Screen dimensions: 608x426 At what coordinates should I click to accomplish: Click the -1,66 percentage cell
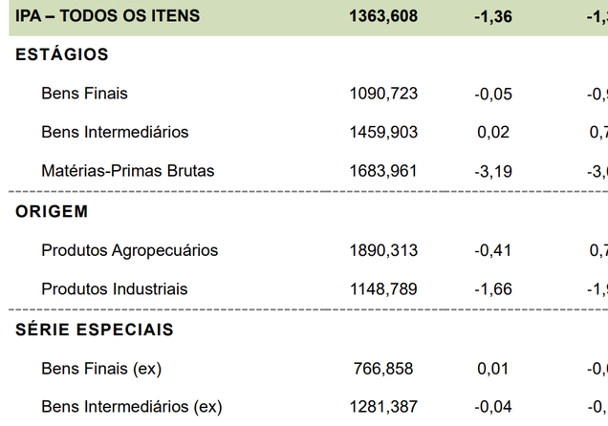click(x=493, y=289)
